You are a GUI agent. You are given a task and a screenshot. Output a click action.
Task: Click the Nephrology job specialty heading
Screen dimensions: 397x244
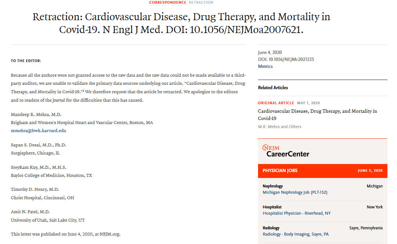(273, 186)
